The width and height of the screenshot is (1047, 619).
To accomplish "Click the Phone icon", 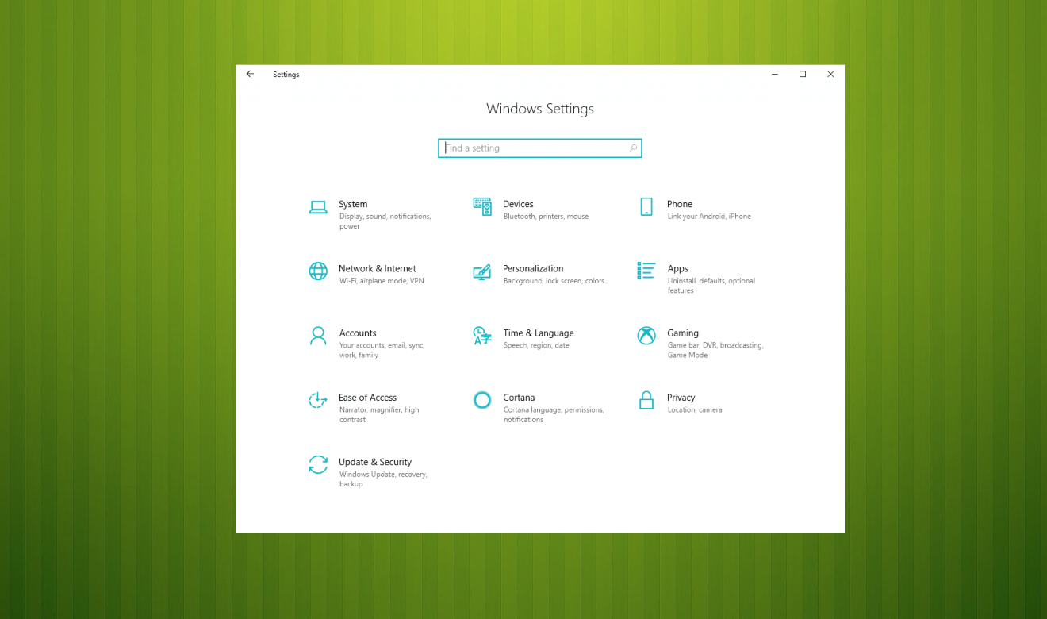I will point(646,207).
